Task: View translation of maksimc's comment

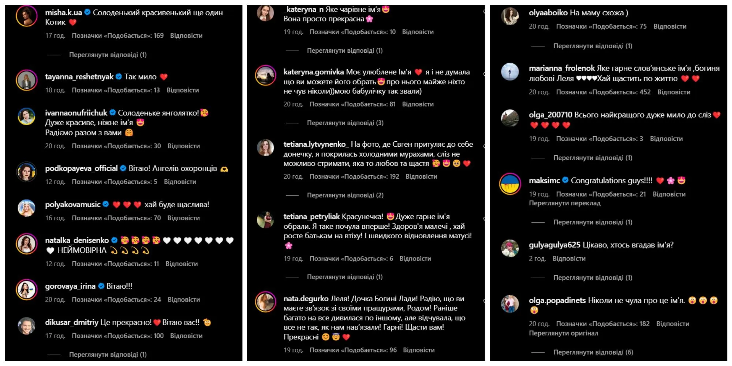Action: tap(565, 203)
